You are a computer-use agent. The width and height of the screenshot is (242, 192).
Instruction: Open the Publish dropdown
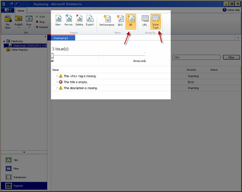(19, 22)
